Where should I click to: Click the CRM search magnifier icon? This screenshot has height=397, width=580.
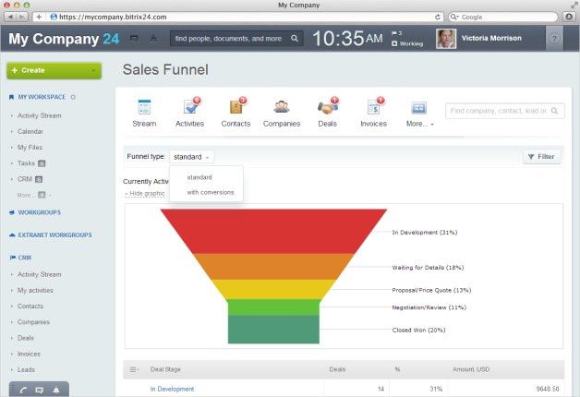click(554, 111)
